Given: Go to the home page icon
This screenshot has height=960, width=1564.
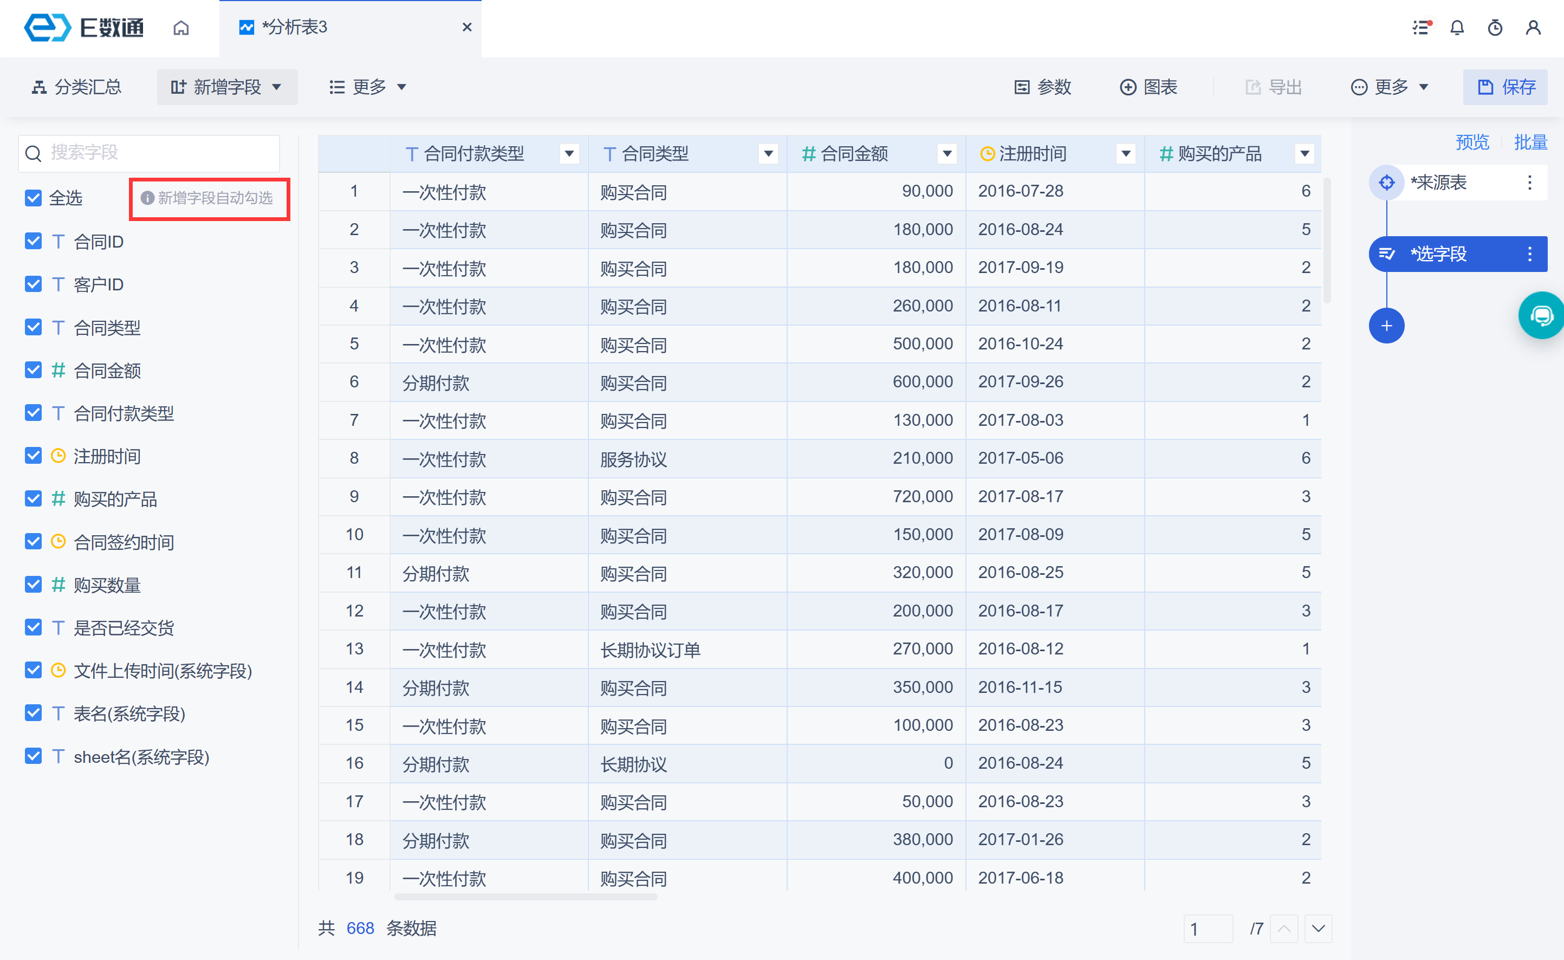Looking at the screenshot, I should [x=181, y=28].
